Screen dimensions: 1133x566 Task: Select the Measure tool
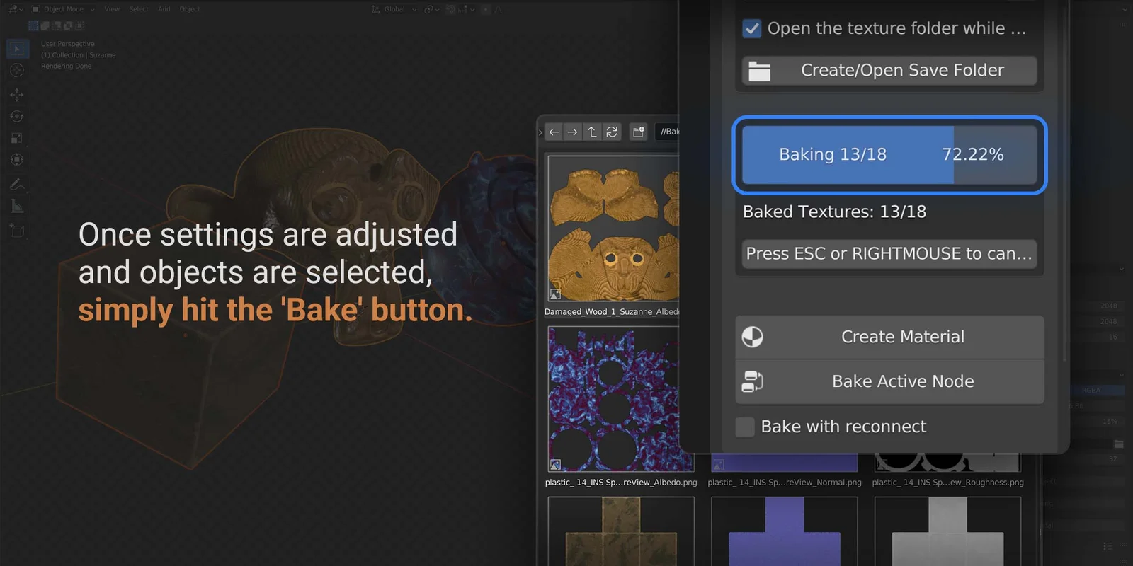click(17, 207)
